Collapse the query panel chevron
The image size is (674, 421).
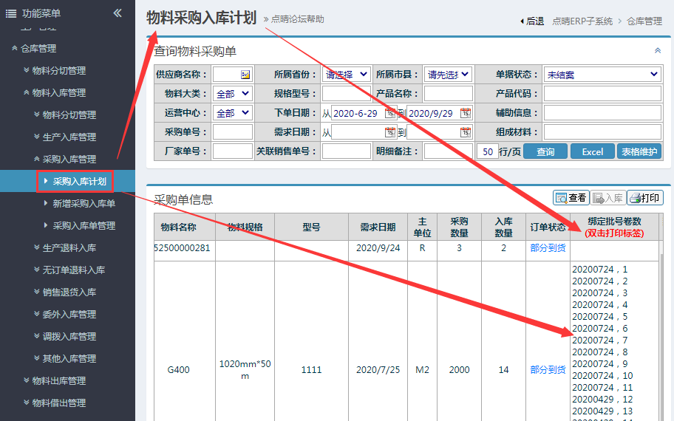pyautogui.click(x=658, y=50)
